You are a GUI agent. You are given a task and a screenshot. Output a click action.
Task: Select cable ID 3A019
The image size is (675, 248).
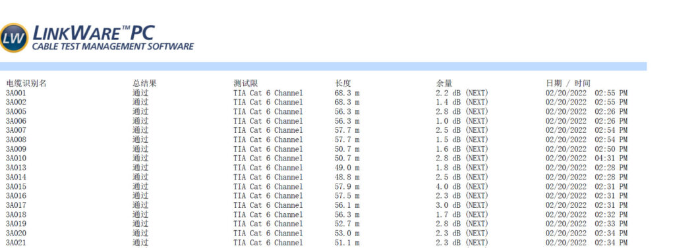click(16, 224)
